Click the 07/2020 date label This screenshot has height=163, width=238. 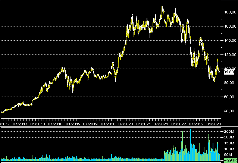(x=126, y=124)
